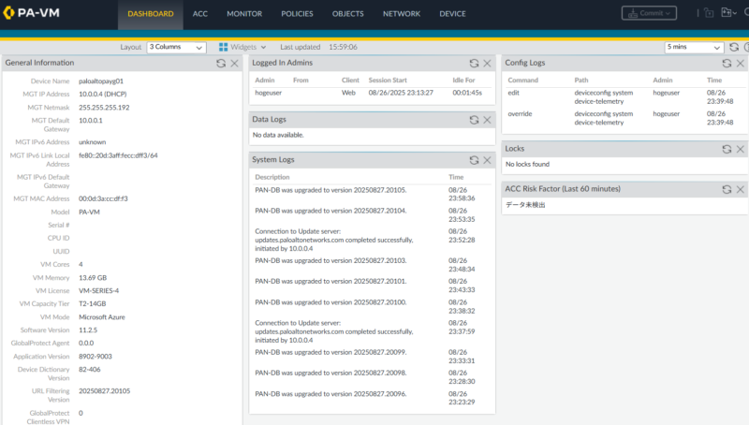749x425 pixels.
Task: Open the MONITOR tab
Action: coord(244,14)
